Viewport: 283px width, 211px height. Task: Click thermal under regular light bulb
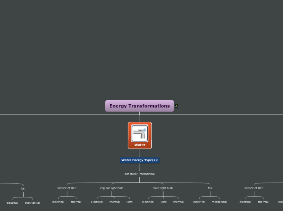pos(115,202)
